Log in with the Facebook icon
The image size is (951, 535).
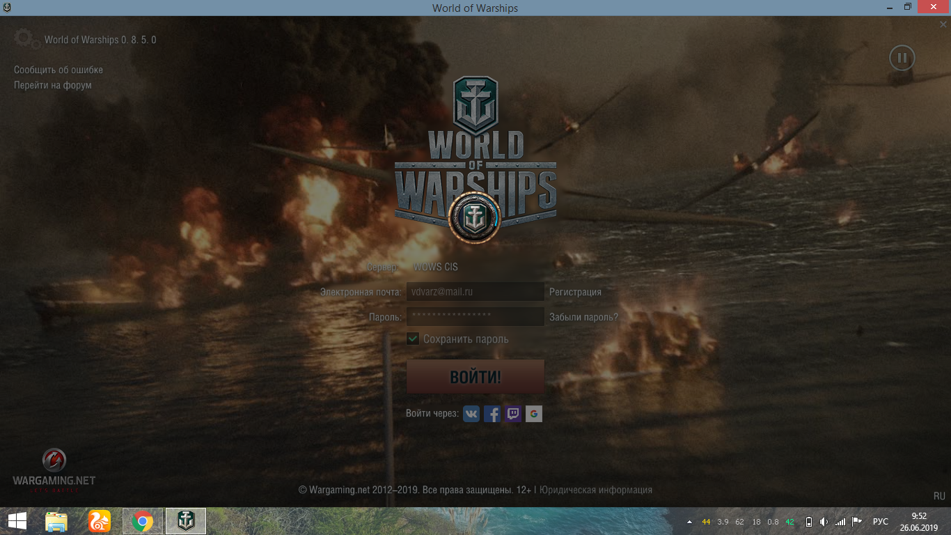click(492, 414)
